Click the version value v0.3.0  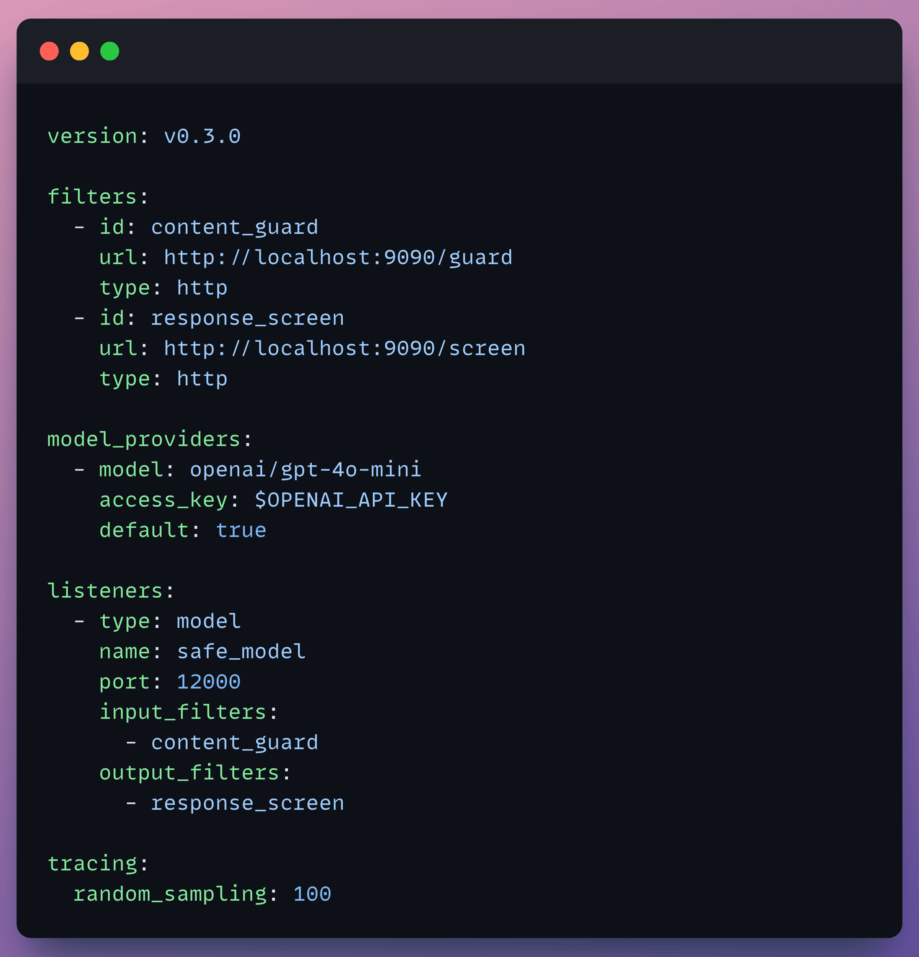coord(202,136)
